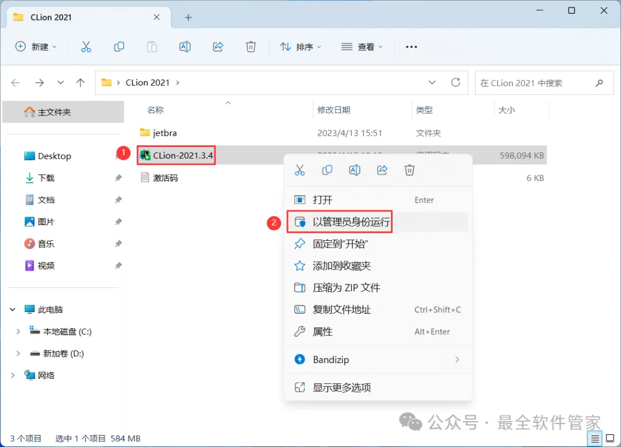Choose 复制文件地址 menu entry
621x447 pixels.
[377, 309]
